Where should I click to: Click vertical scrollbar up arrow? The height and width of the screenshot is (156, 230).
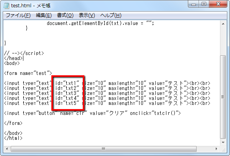point(223,24)
